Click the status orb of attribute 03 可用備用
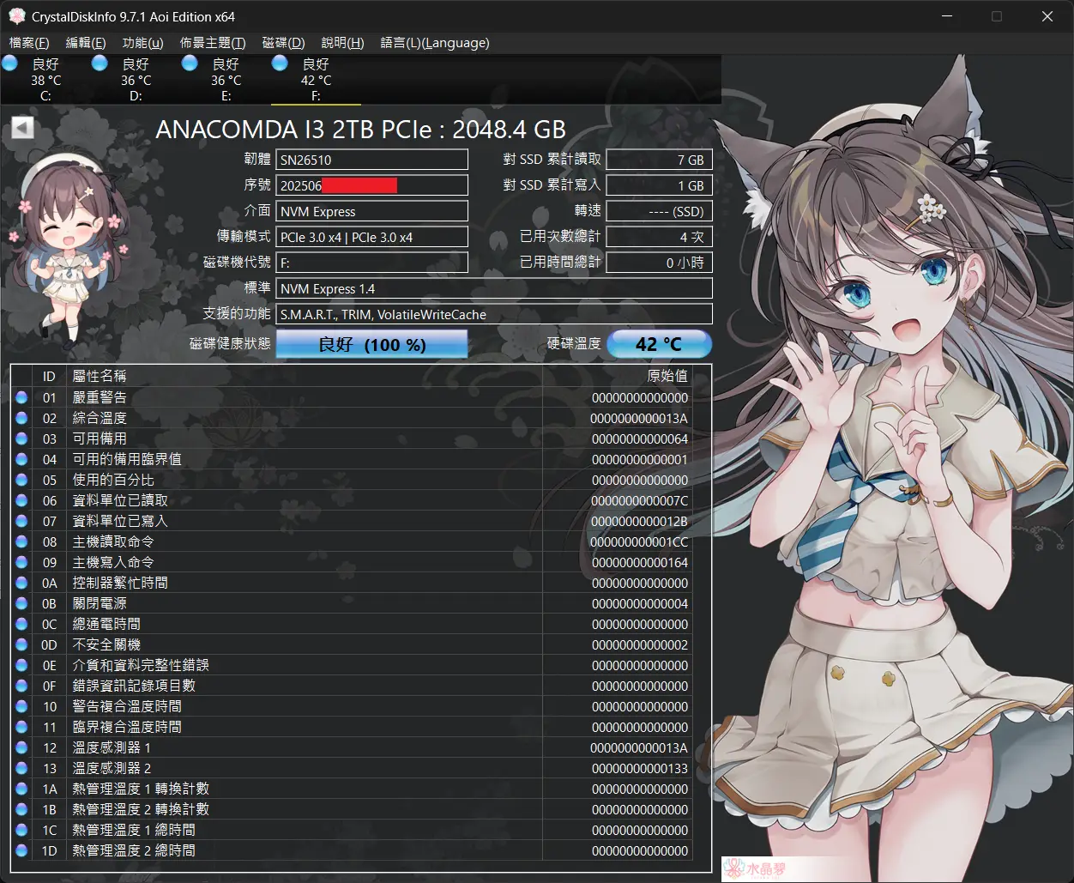 (x=21, y=438)
